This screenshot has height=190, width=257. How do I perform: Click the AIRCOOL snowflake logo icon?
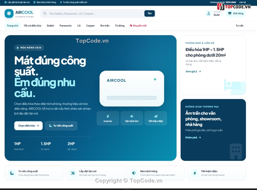pyautogui.click(x=9, y=14)
